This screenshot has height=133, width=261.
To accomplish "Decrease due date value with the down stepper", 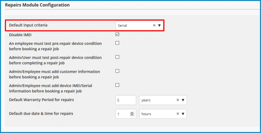I will [x=132, y=115].
